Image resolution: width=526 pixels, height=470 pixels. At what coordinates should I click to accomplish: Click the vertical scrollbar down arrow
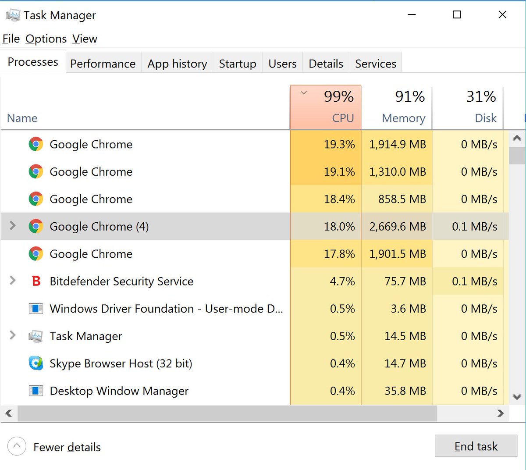(x=517, y=397)
